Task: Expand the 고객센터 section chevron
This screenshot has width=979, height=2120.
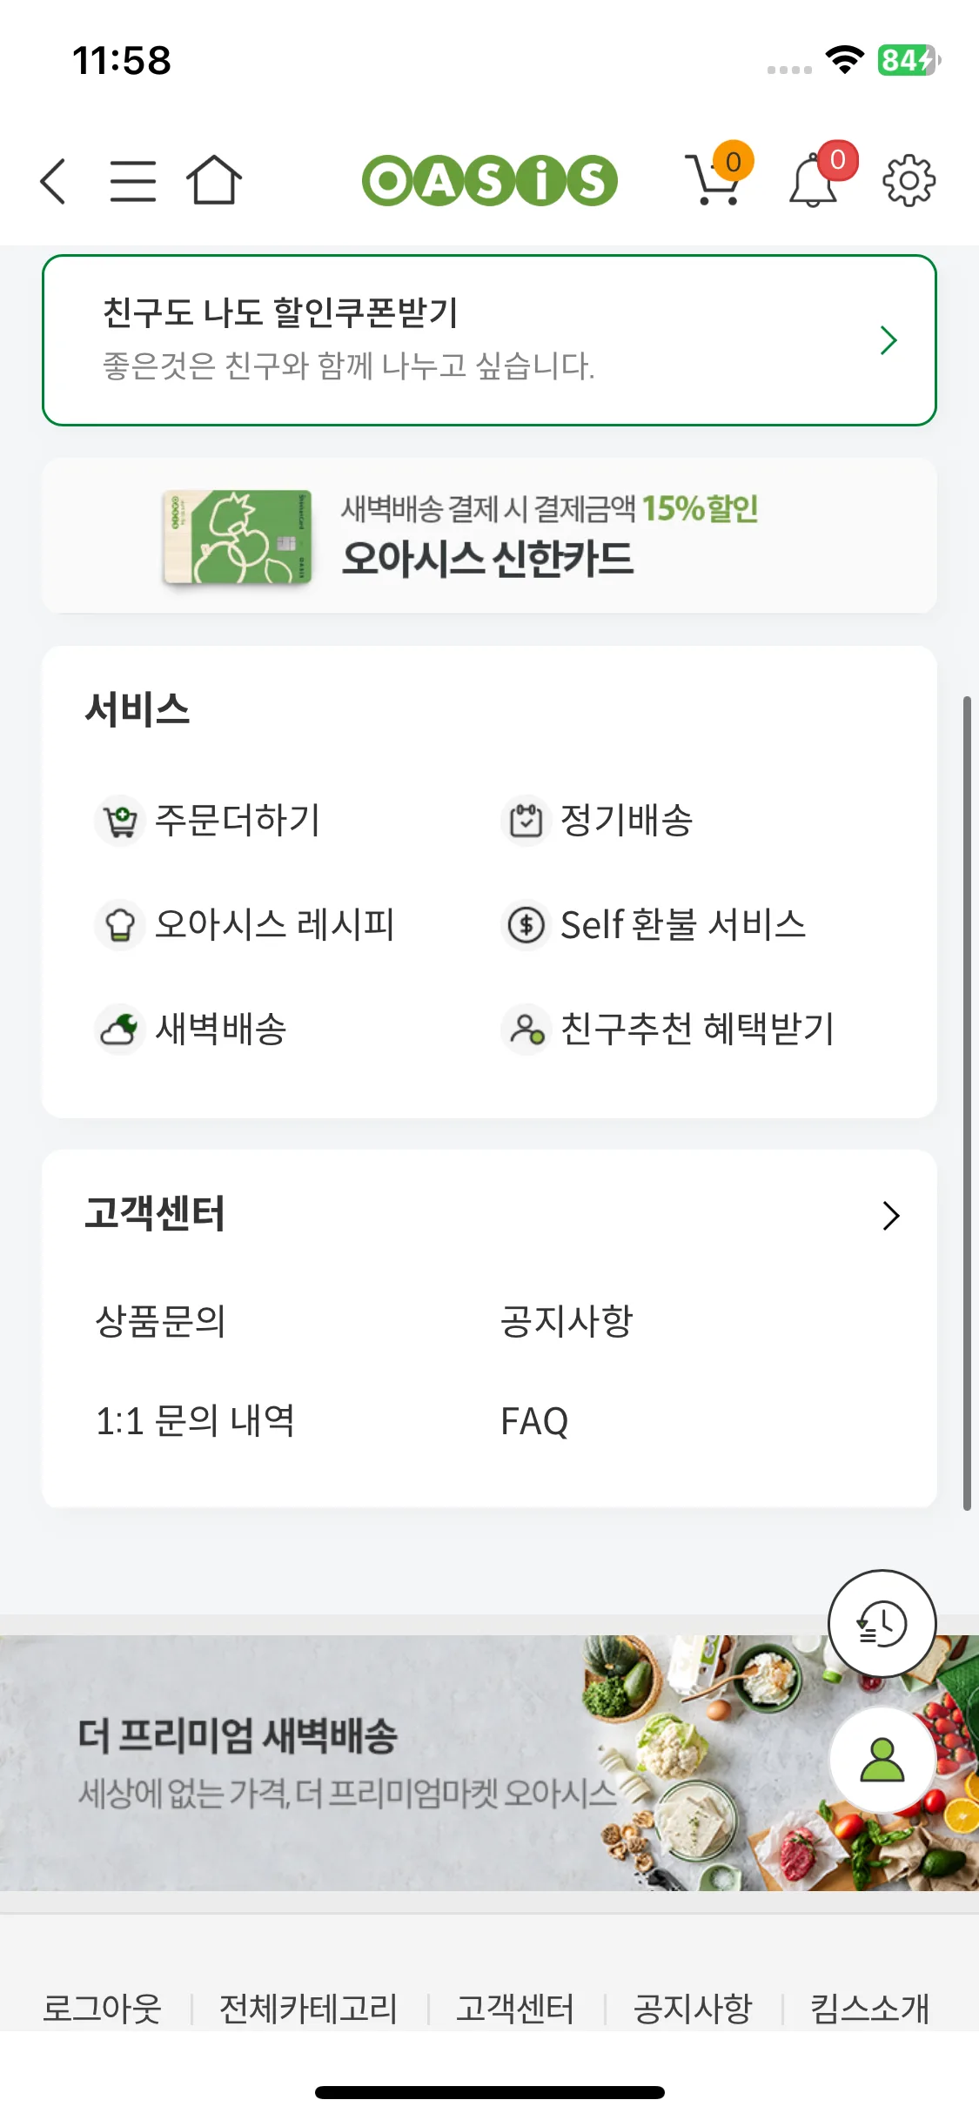Action: 890,1216
